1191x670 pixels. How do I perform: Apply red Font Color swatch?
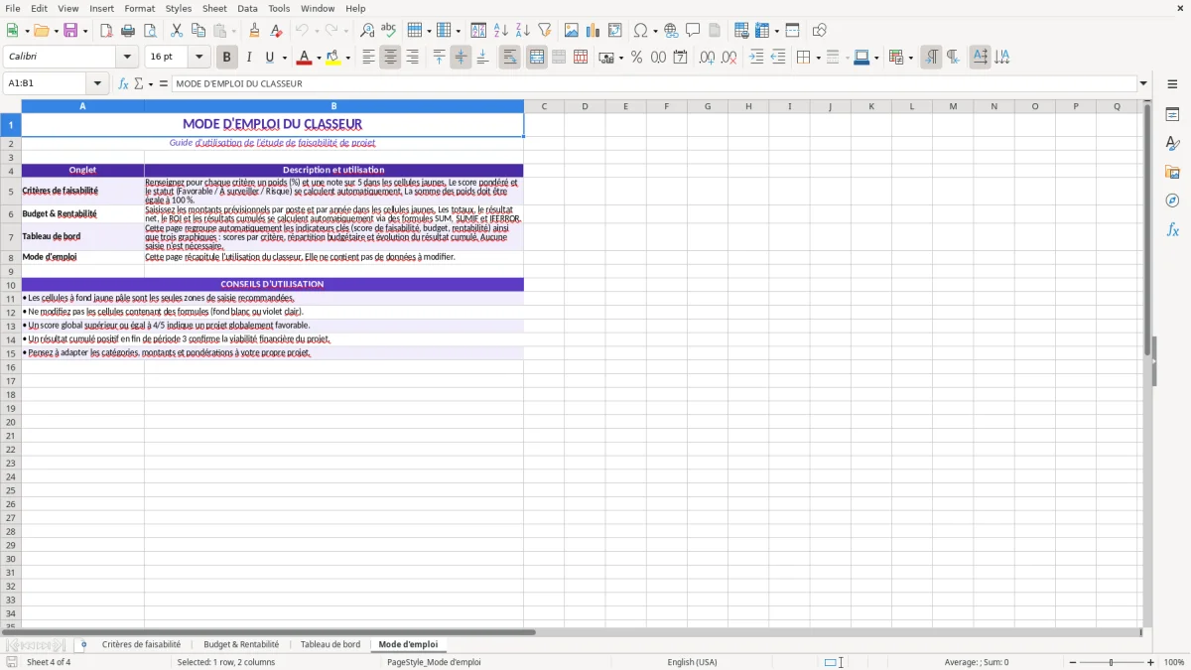point(304,58)
